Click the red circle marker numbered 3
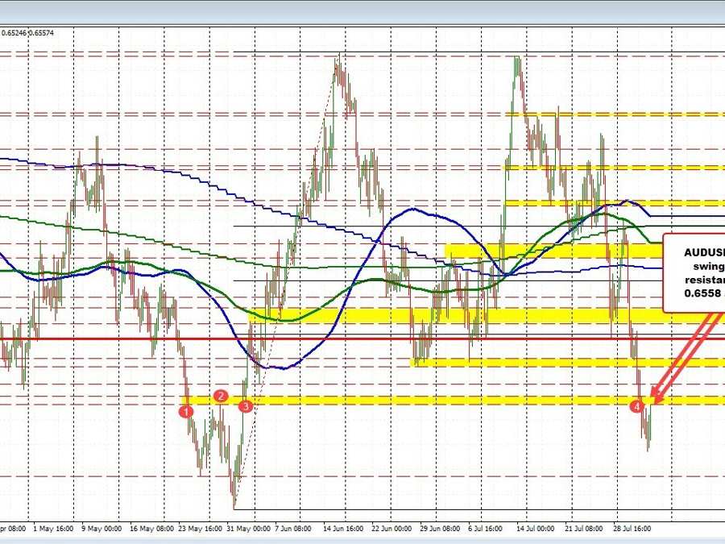 click(246, 407)
